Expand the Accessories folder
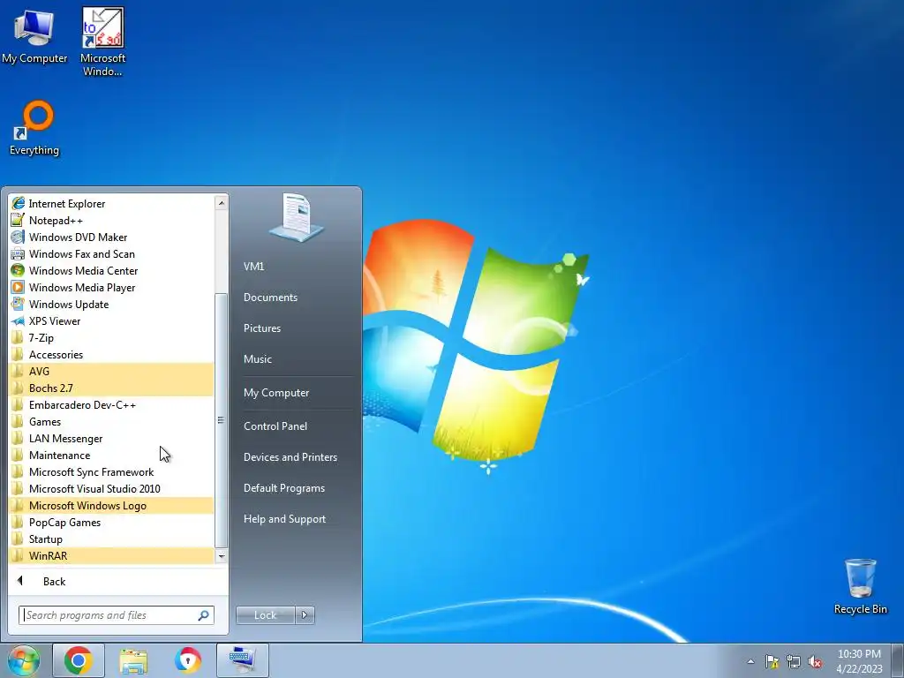The width and height of the screenshot is (904, 678). [x=111, y=355]
